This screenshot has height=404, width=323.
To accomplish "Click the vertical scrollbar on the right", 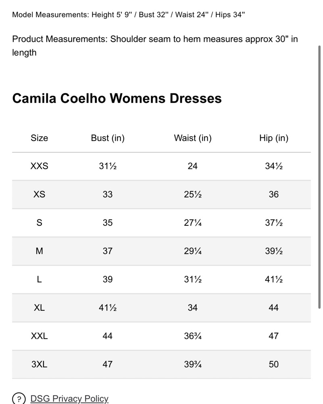I will [319, 177].
